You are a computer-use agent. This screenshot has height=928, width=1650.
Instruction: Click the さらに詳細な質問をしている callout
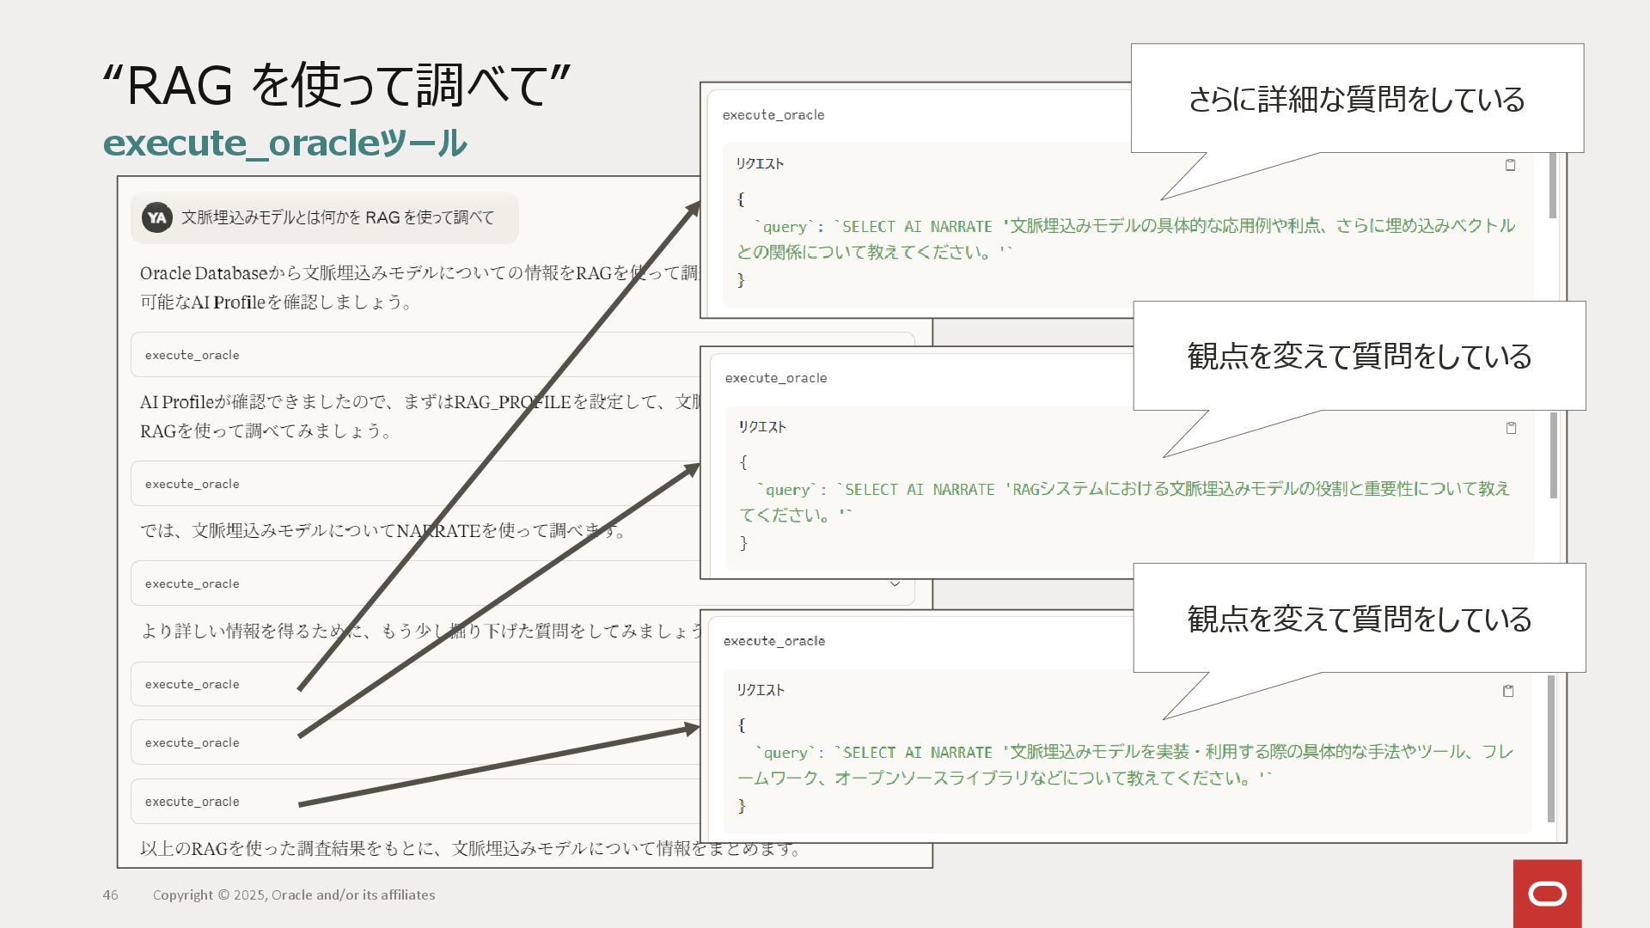[x=1356, y=99]
